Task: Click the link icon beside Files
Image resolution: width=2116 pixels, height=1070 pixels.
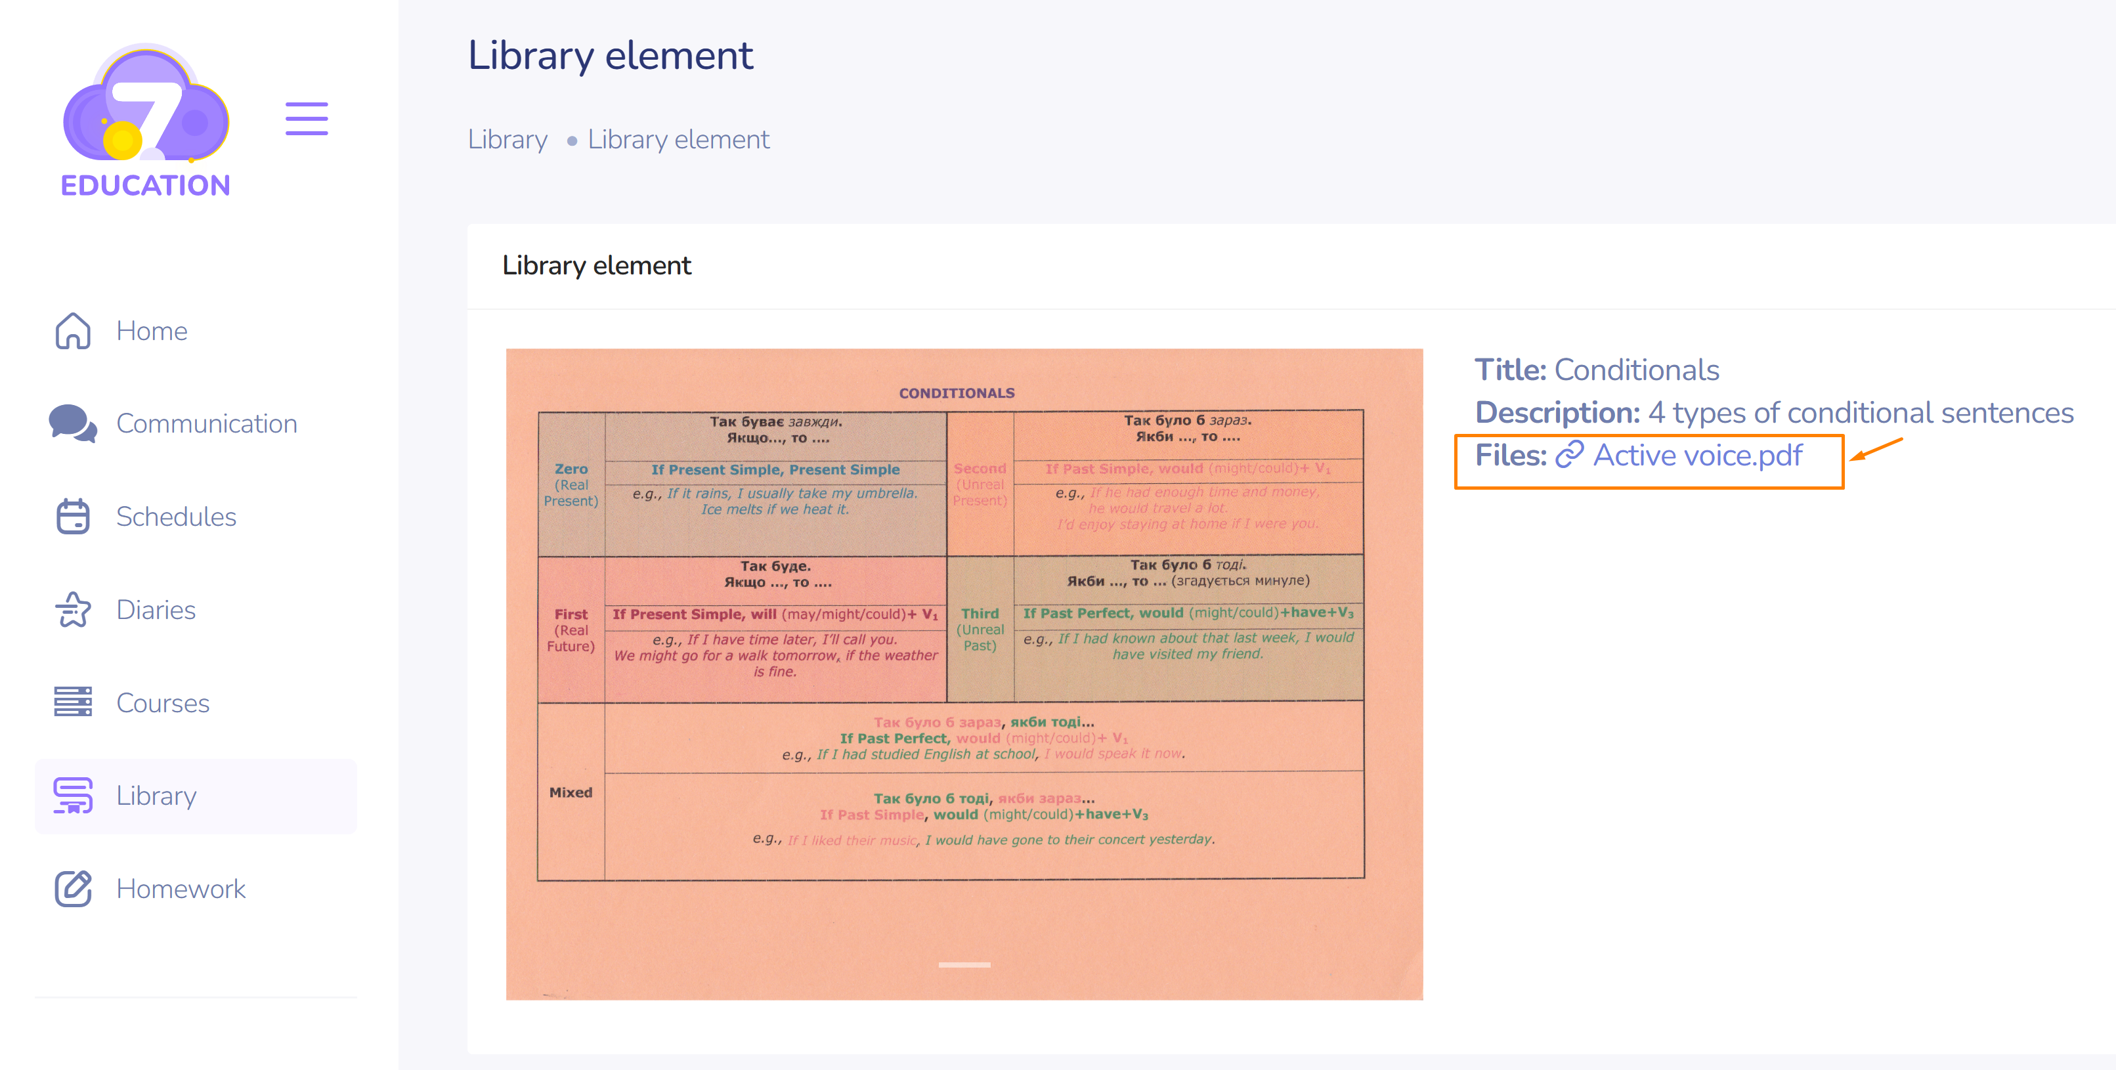Action: [x=1569, y=455]
